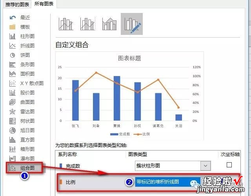Click the 关羽 category label in preview

[179, 126]
